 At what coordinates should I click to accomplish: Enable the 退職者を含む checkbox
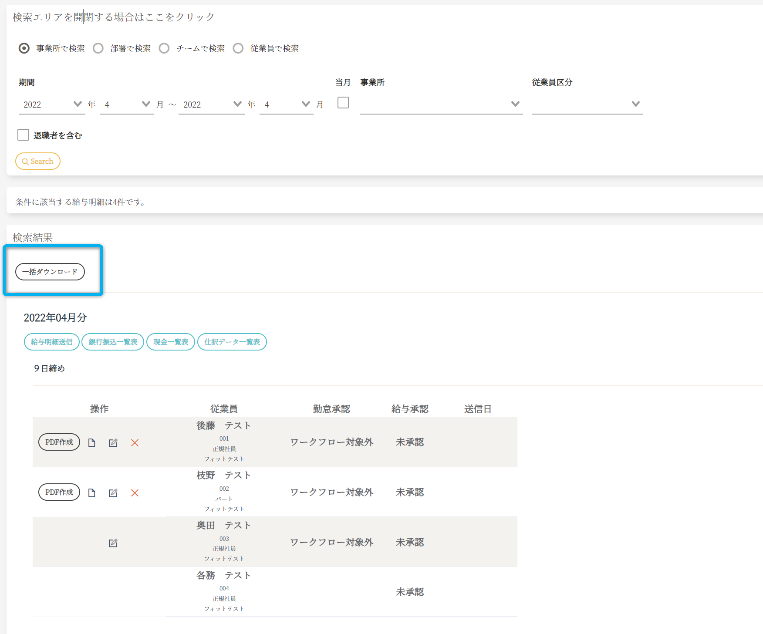[x=24, y=135]
